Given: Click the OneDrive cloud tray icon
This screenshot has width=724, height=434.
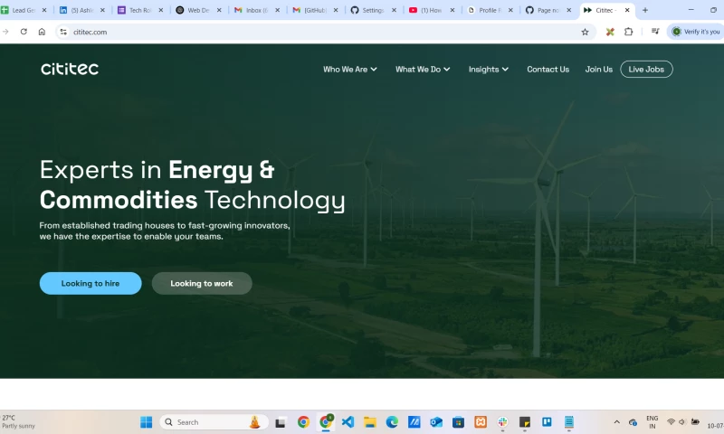Looking at the screenshot, I should pyautogui.click(x=633, y=422).
